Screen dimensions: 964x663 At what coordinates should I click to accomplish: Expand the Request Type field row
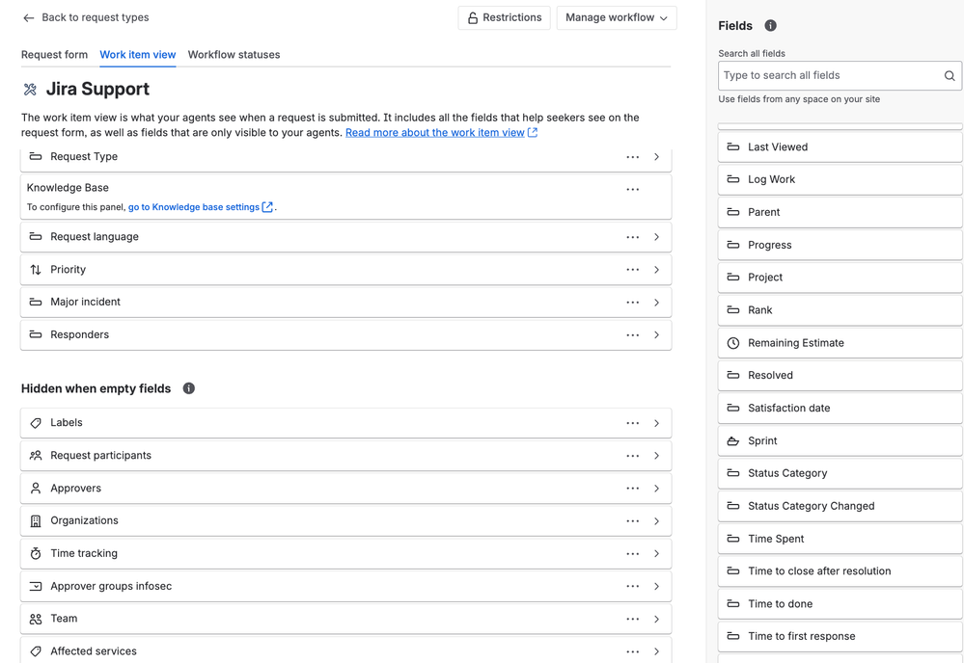point(656,157)
